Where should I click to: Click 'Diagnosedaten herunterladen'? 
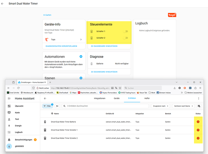(x=61, y=46)
